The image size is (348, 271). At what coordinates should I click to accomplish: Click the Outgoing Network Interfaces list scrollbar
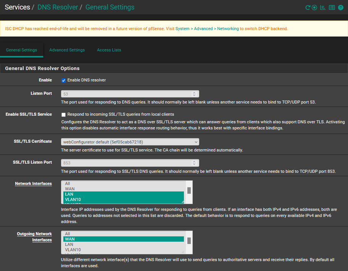(189, 241)
